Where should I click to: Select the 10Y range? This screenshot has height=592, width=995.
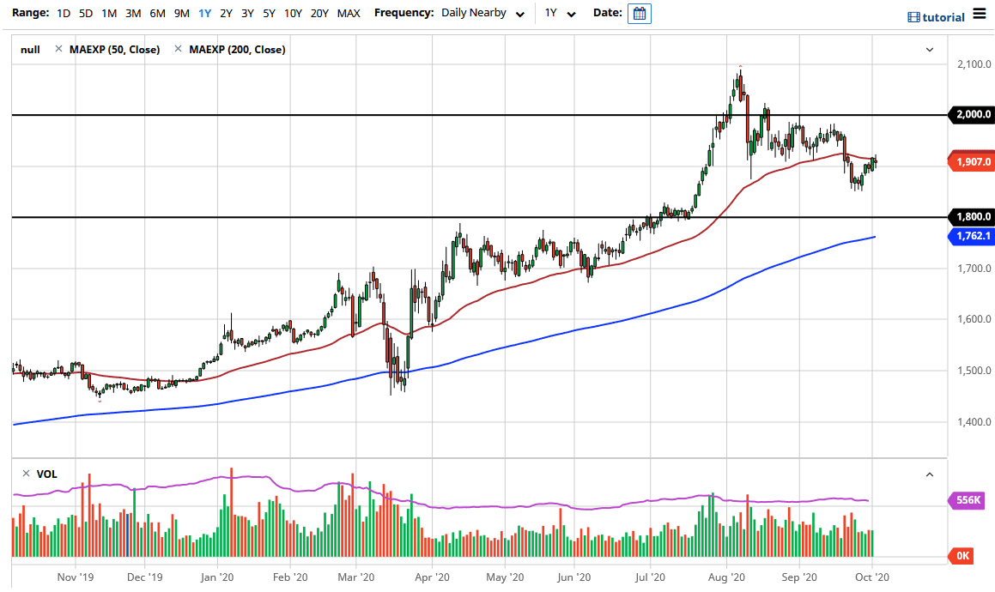tap(293, 14)
